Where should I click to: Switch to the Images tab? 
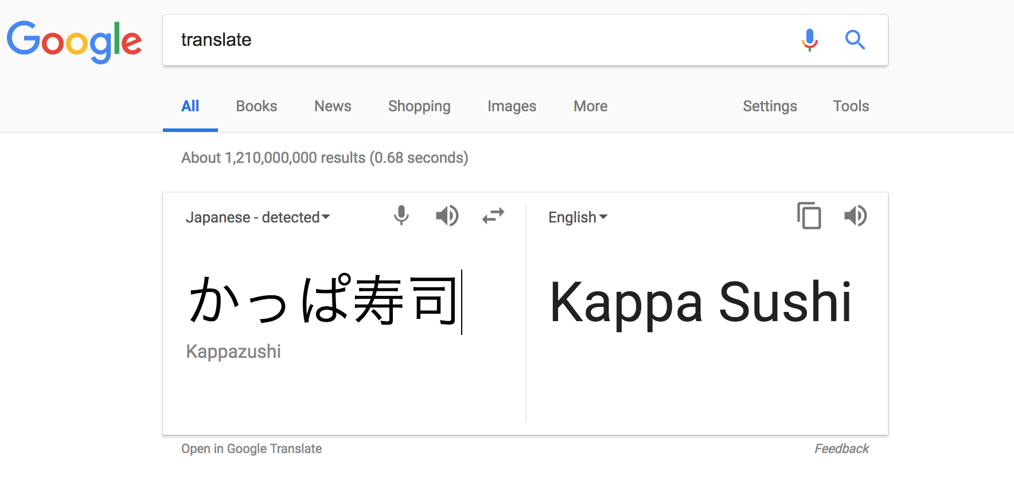(512, 107)
